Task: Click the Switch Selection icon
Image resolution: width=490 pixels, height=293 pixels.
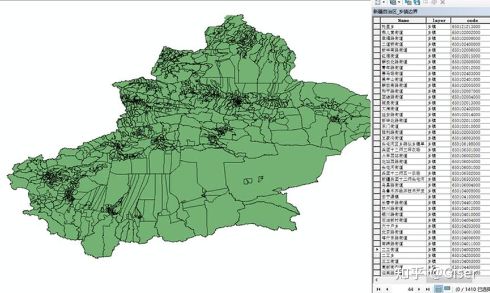Action: 417,2
